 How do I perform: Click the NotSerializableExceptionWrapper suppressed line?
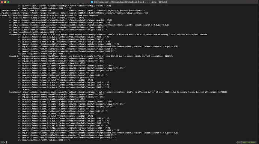coord(118,92)
